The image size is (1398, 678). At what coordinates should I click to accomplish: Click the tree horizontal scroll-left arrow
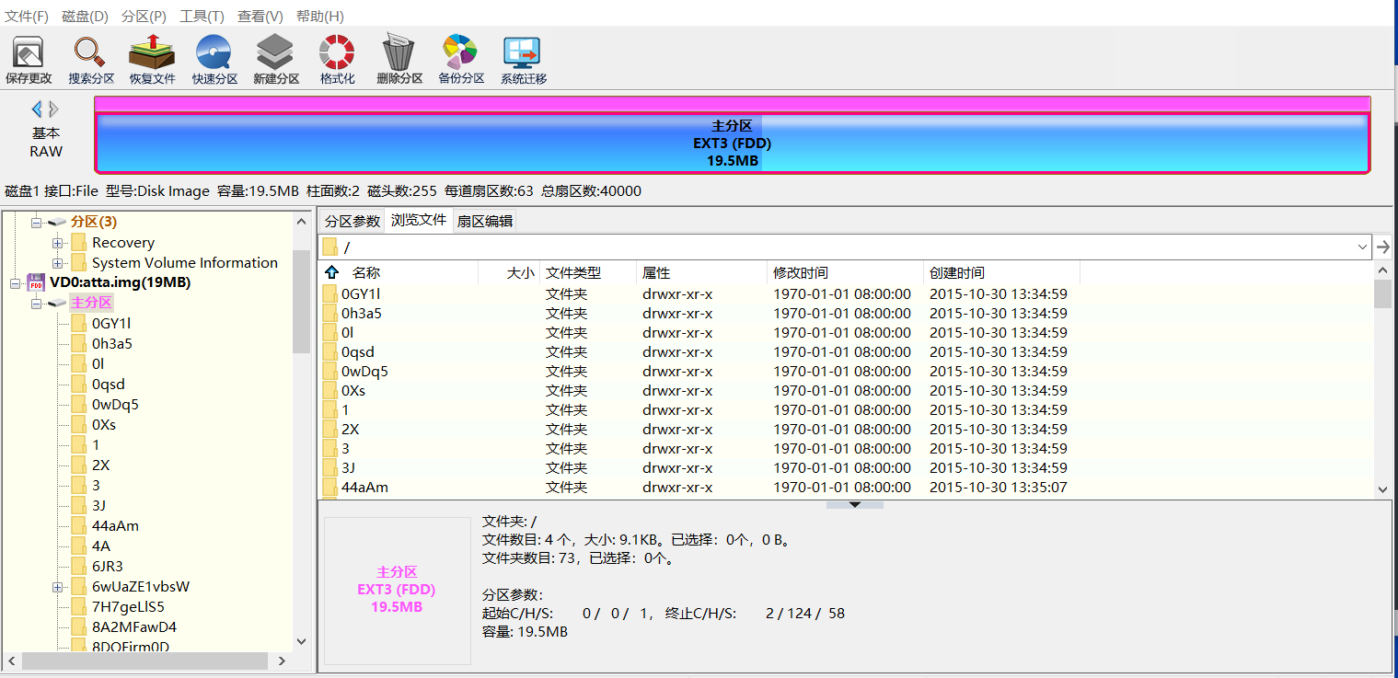pos(12,661)
